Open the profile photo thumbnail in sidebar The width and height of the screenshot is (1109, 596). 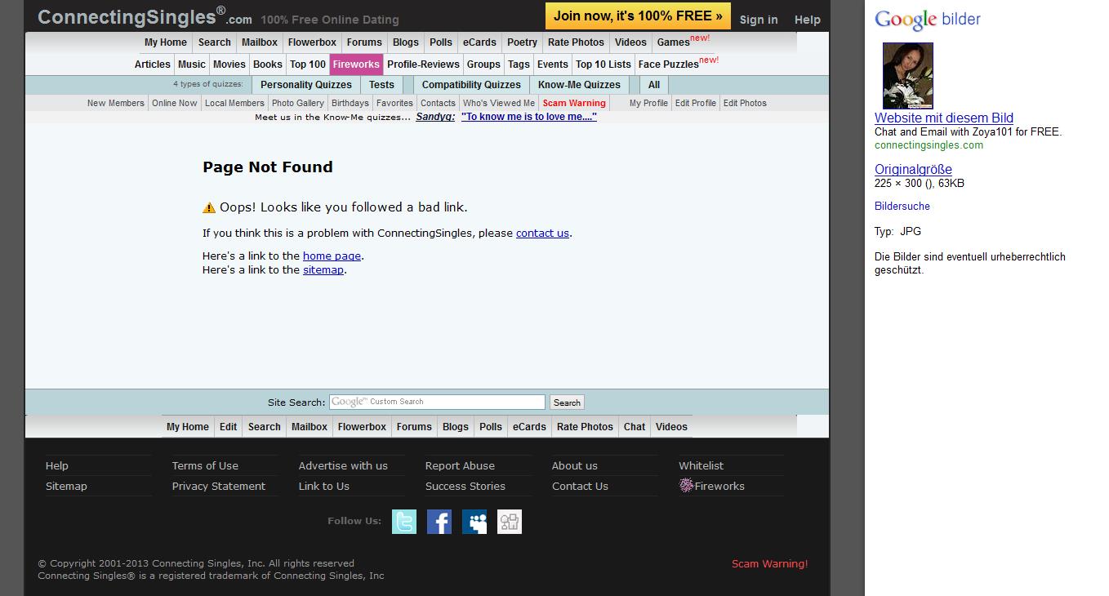tap(907, 76)
